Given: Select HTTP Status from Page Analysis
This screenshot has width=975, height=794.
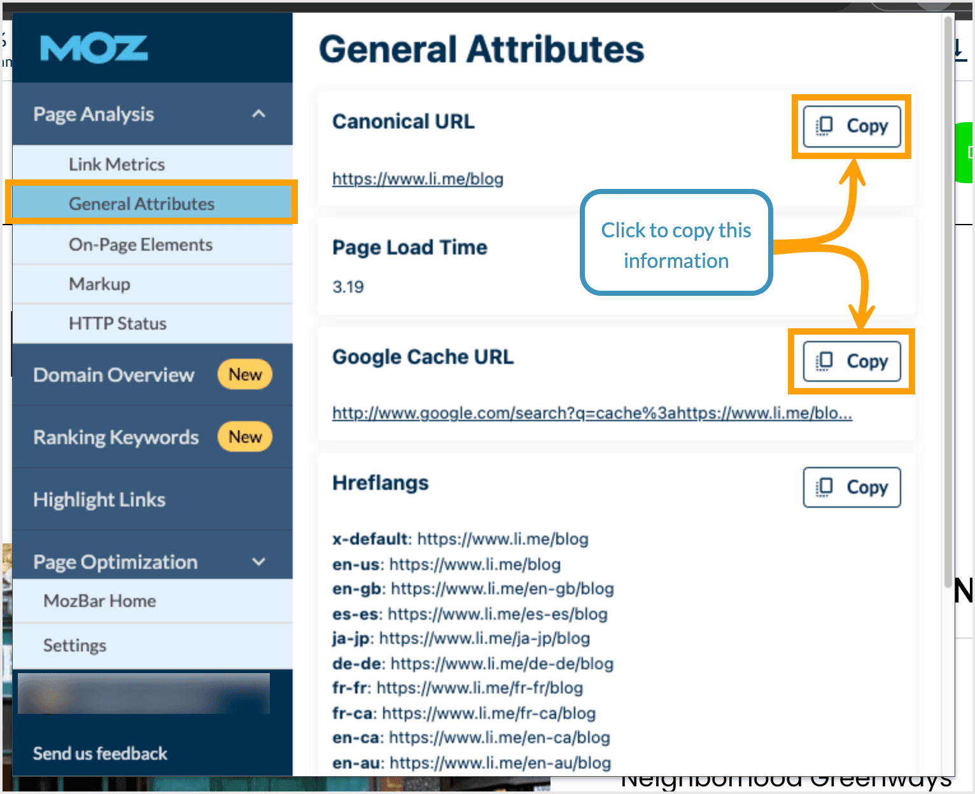Looking at the screenshot, I should pyautogui.click(x=118, y=323).
